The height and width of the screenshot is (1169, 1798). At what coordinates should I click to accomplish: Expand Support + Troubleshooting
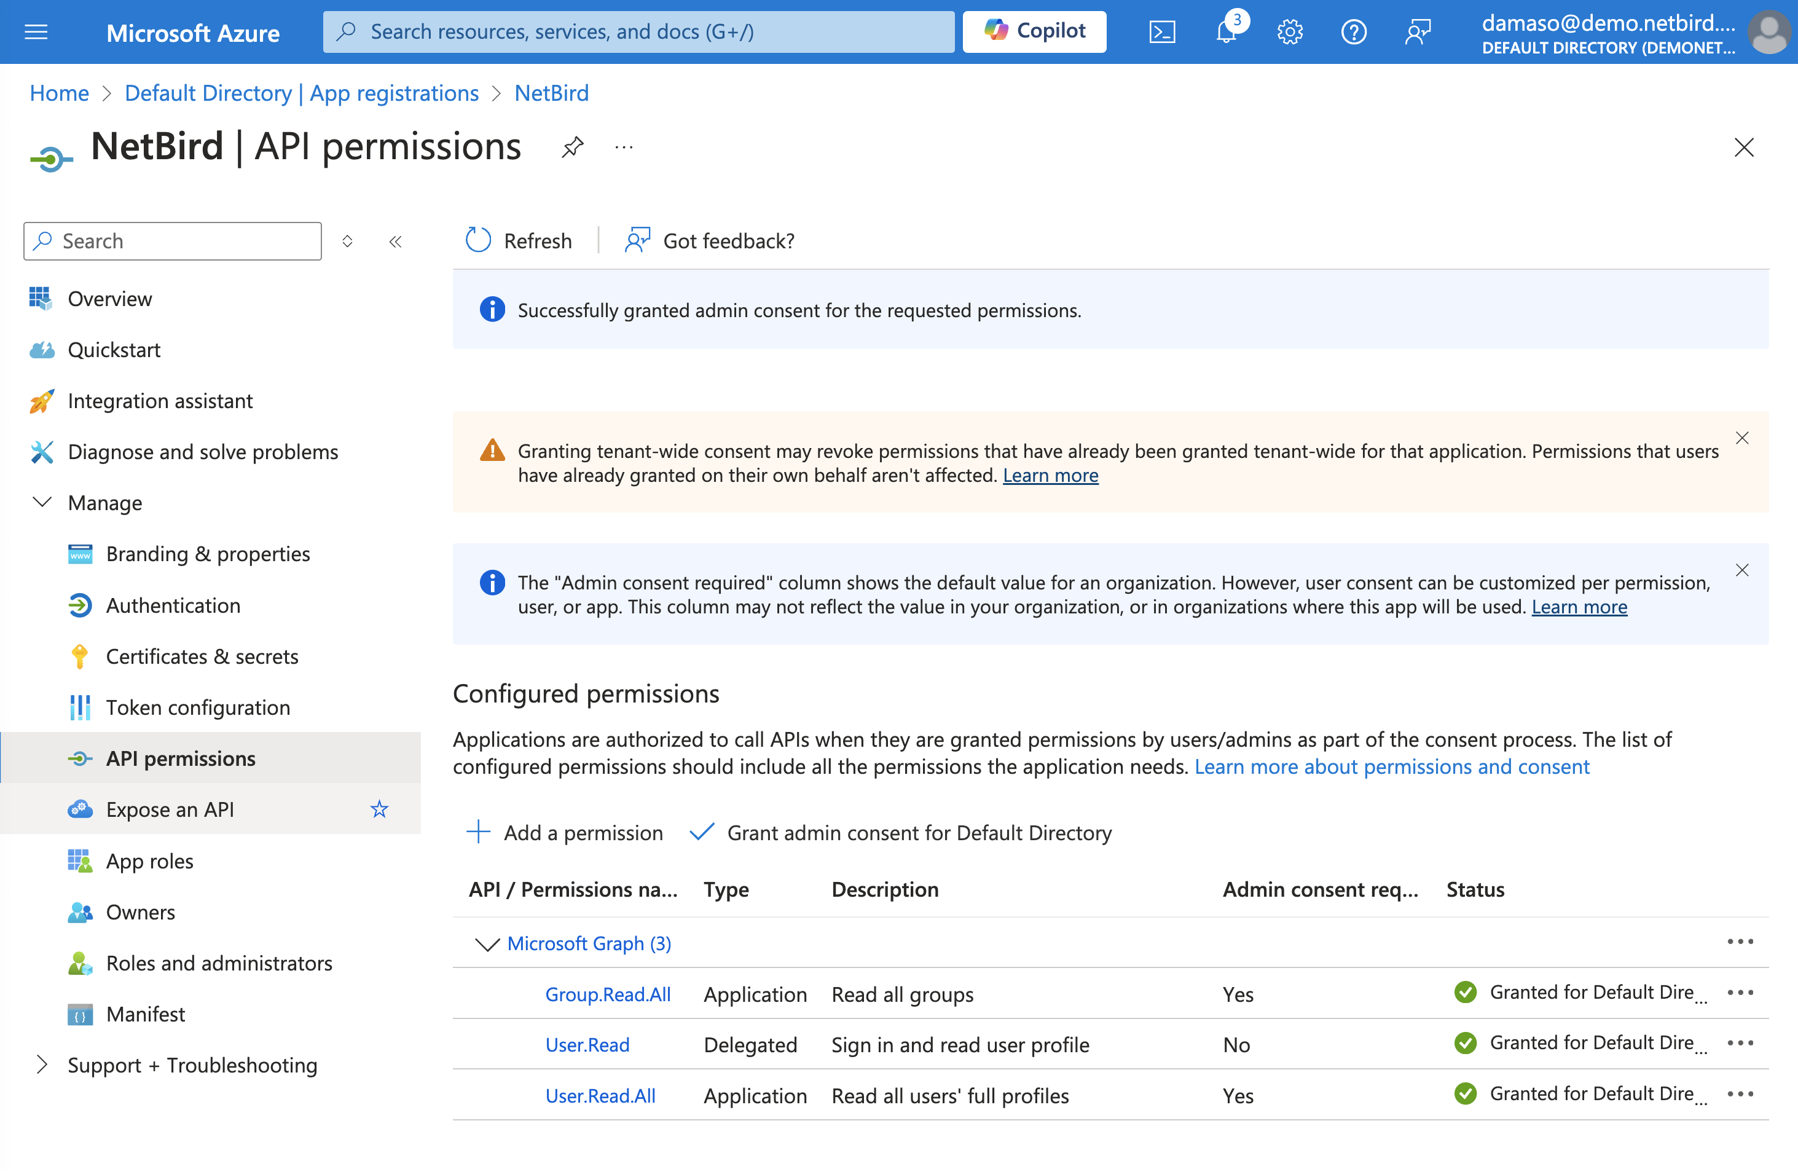click(x=42, y=1064)
